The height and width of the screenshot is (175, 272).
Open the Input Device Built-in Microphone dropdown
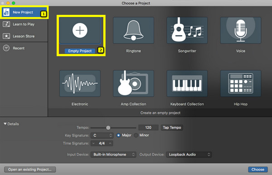click(x=113, y=154)
